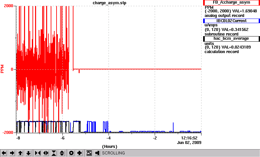The width and height of the screenshot is (260, 157).
Task: Click the plus crosshair toolbar icon
Action: coord(80,153)
